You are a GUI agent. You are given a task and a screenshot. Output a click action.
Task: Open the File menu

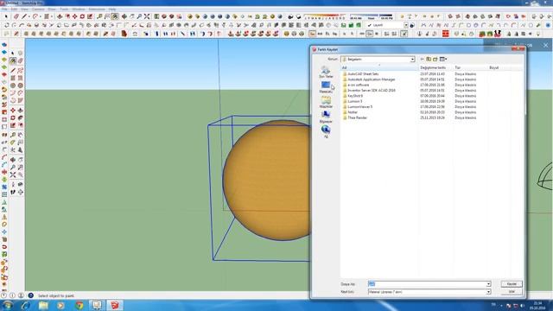pyautogui.click(x=5, y=10)
